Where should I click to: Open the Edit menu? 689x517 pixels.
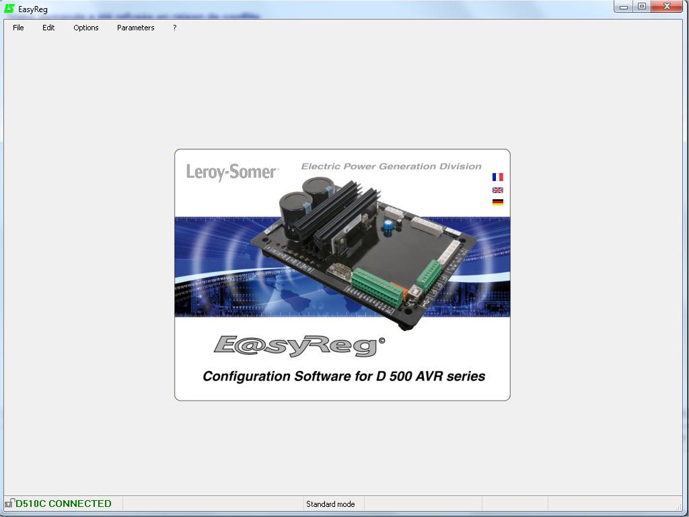(48, 28)
